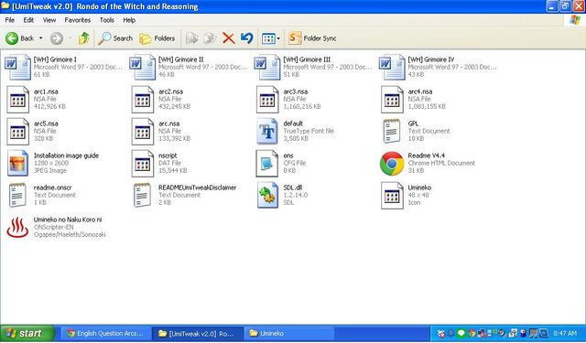
Task: Open the Views dropdown button
Action: [271, 38]
